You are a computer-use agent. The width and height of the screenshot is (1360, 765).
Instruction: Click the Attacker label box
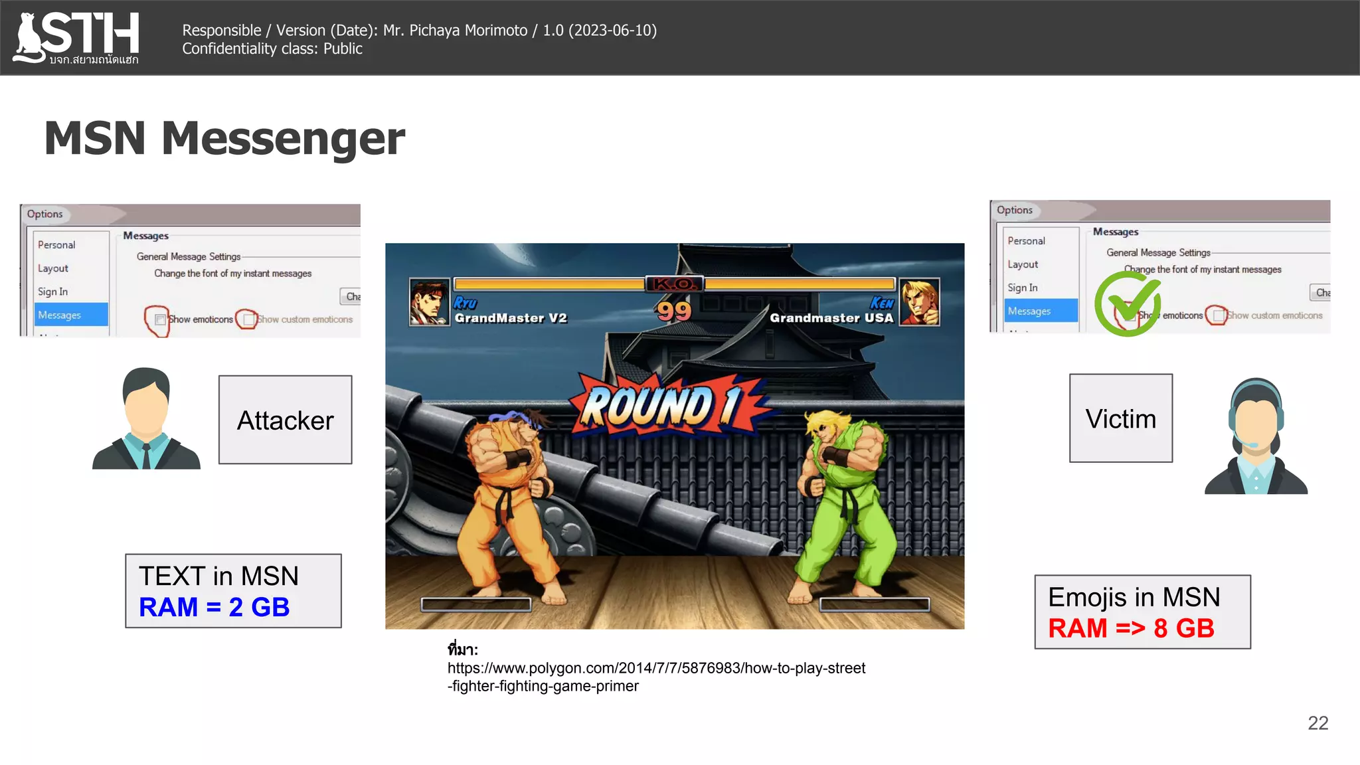[x=286, y=420]
